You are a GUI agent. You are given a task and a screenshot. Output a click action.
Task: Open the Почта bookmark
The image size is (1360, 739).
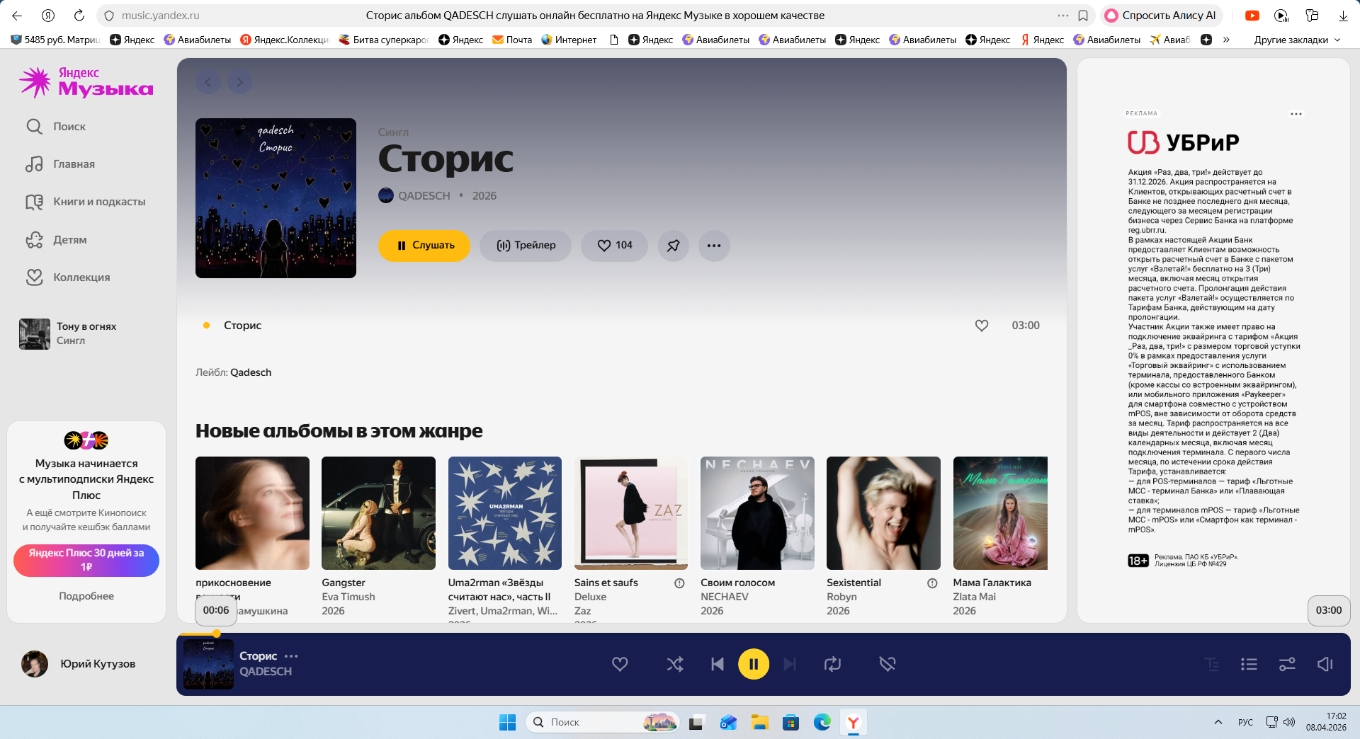512,40
